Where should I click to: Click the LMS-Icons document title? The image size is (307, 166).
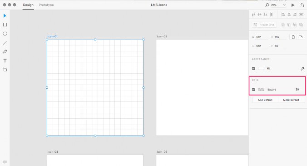(159, 5)
